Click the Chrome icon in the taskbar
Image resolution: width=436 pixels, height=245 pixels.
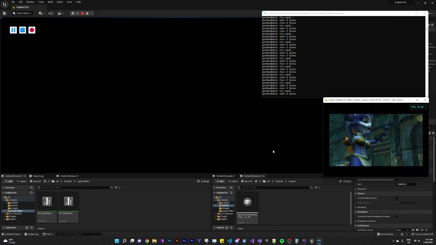pyautogui.click(x=147, y=241)
